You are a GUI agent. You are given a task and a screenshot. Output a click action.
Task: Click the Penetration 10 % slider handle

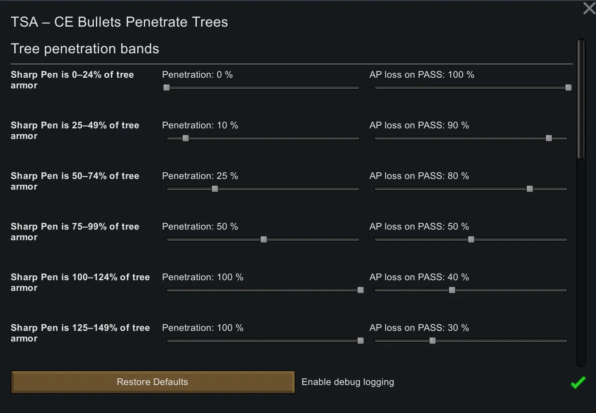(186, 138)
